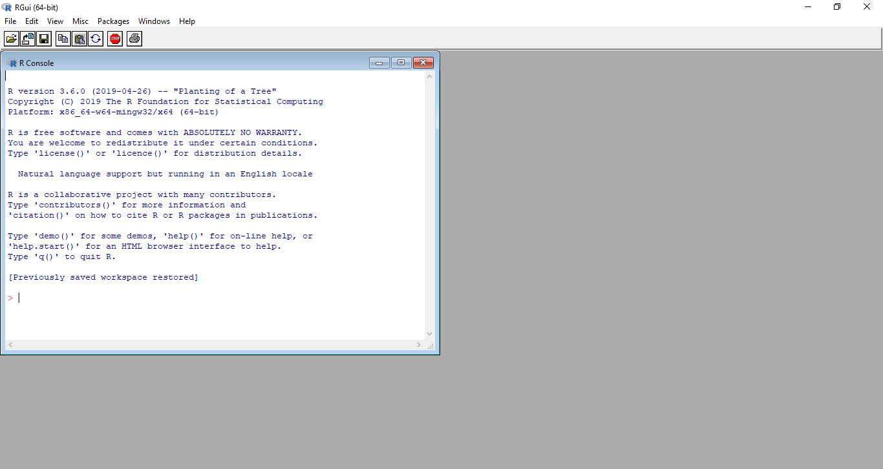This screenshot has height=469, width=883.
Task: Click the Paste clipboard toolbar icon
Action: pyautogui.click(x=79, y=39)
